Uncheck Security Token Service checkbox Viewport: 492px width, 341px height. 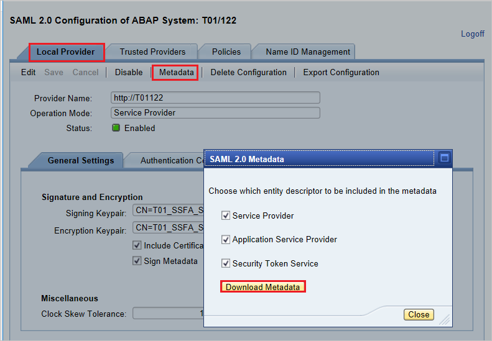pos(226,263)
